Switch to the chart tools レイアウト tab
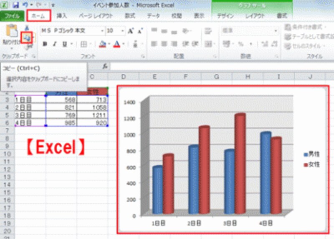This screenshot has width=334, height=239. (x=255, y=16)
